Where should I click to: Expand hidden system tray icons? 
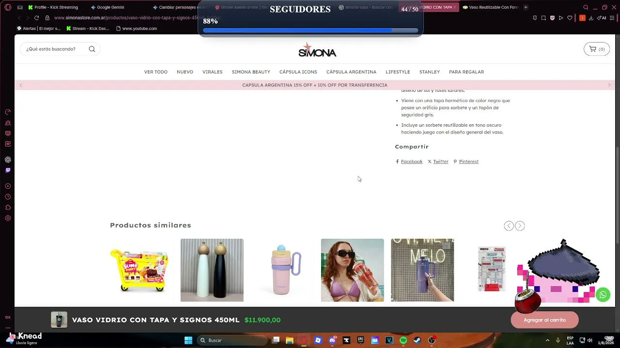coord(547,340)
